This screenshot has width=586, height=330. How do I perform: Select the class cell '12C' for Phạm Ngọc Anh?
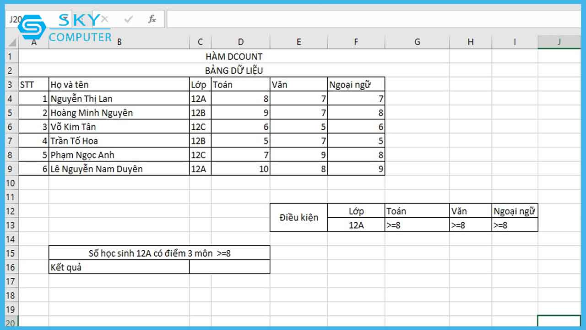pyautogui.click(x=201, y=155)
